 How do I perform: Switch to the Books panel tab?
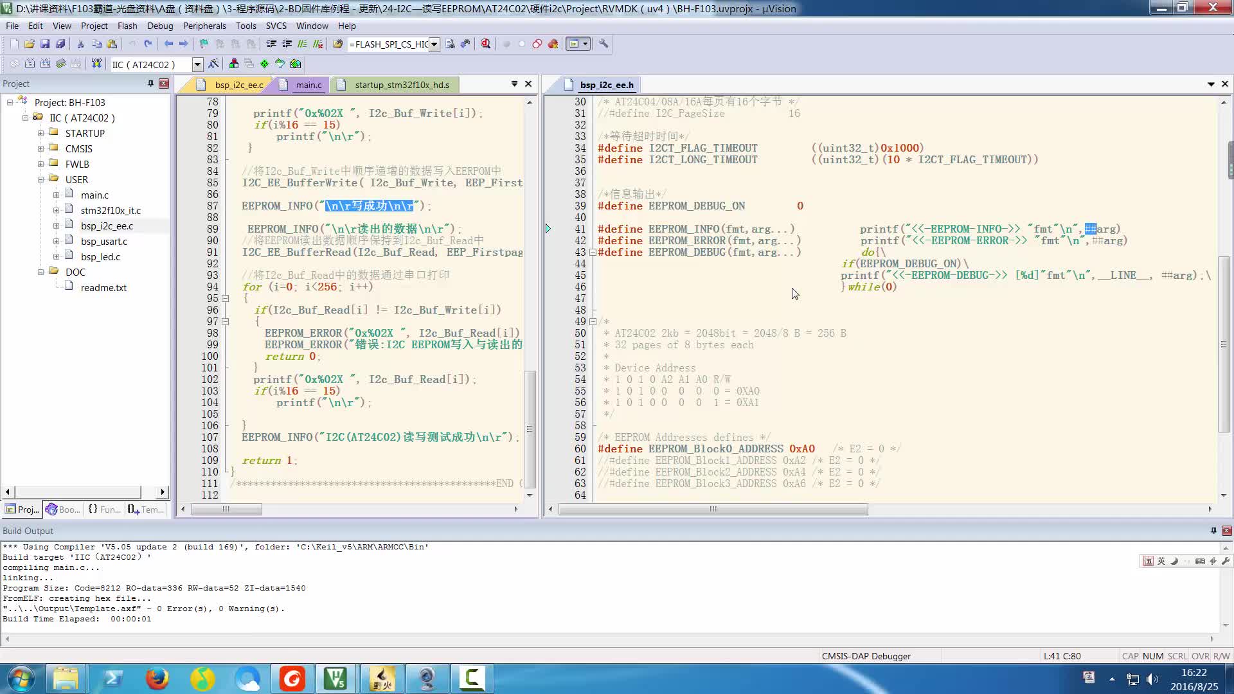63,510
